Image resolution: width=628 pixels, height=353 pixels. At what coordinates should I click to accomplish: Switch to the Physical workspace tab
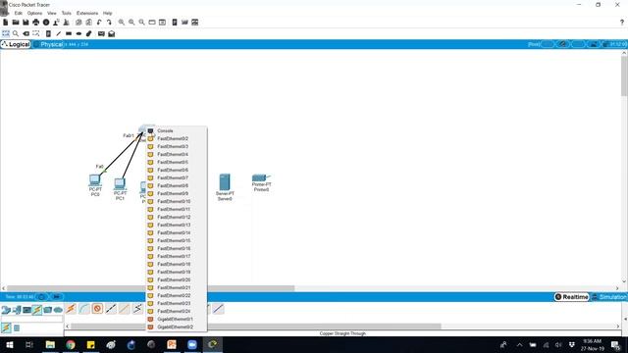48,44
